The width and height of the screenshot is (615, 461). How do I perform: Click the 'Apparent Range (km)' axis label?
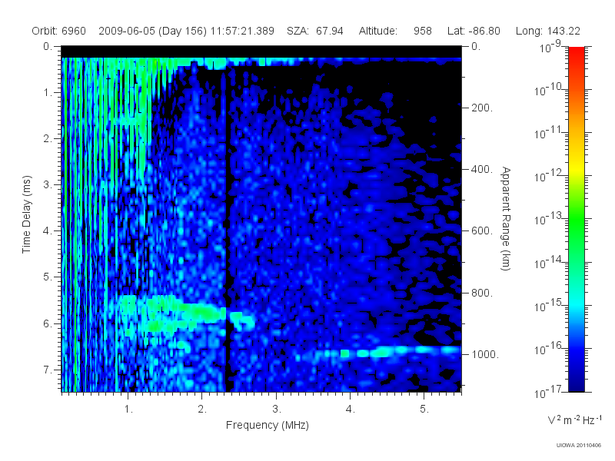(506, 219)
